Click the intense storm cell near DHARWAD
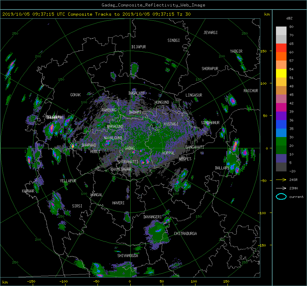The image size is (307, 286). (x=73, y=146)
